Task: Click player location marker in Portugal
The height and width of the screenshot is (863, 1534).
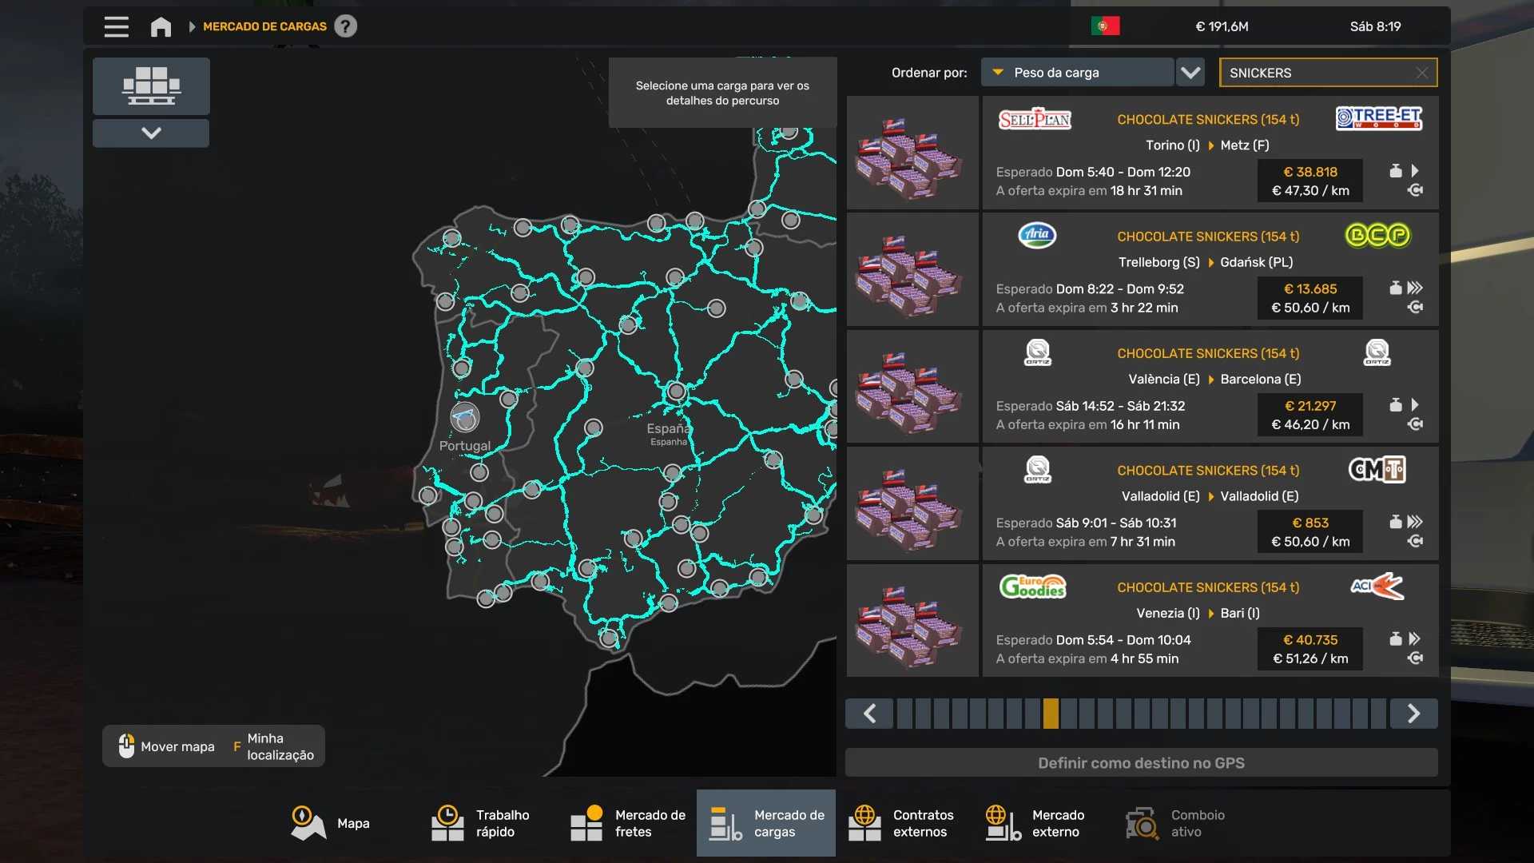Action: (x=464, y=417)
